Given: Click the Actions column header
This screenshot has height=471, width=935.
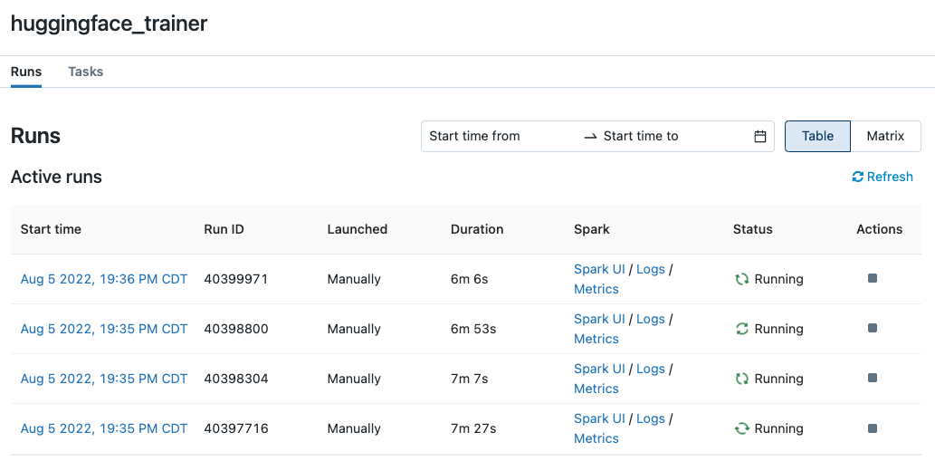Looking at the screenshot, I should [880, 229].
